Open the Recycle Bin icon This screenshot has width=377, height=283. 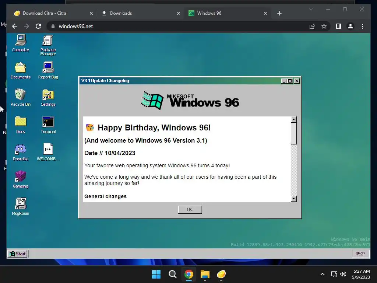[21, 98]
